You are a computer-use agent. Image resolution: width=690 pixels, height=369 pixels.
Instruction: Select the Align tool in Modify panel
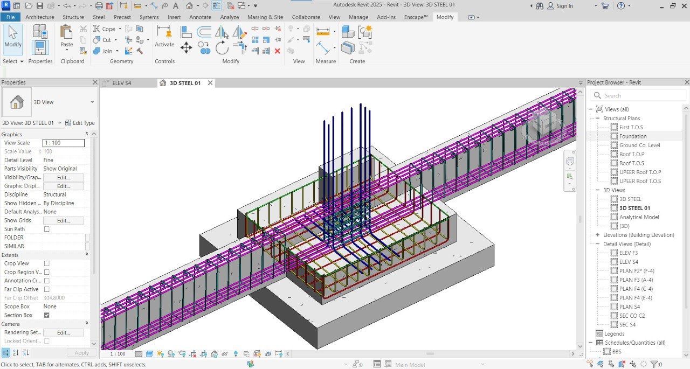tap(186, 32)
